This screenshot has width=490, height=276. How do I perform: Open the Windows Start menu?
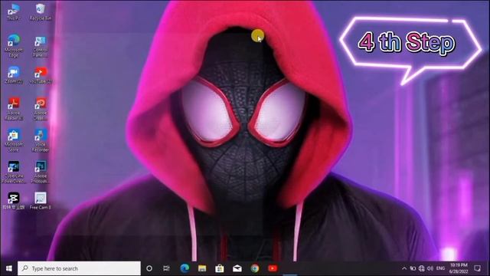[x=8, y=268]
